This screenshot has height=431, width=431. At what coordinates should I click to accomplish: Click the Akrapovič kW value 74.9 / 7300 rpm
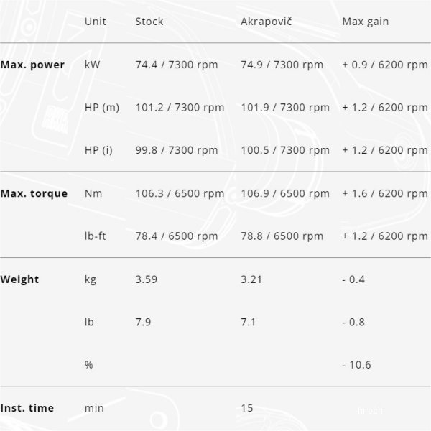click(x=282, y=65)
